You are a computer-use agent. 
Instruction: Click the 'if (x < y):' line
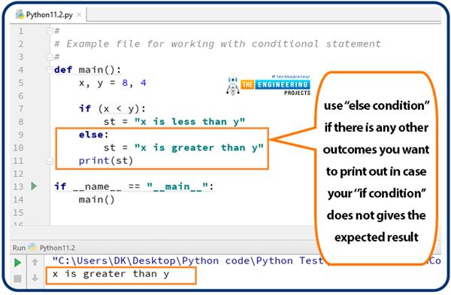[x=113, y=108]
